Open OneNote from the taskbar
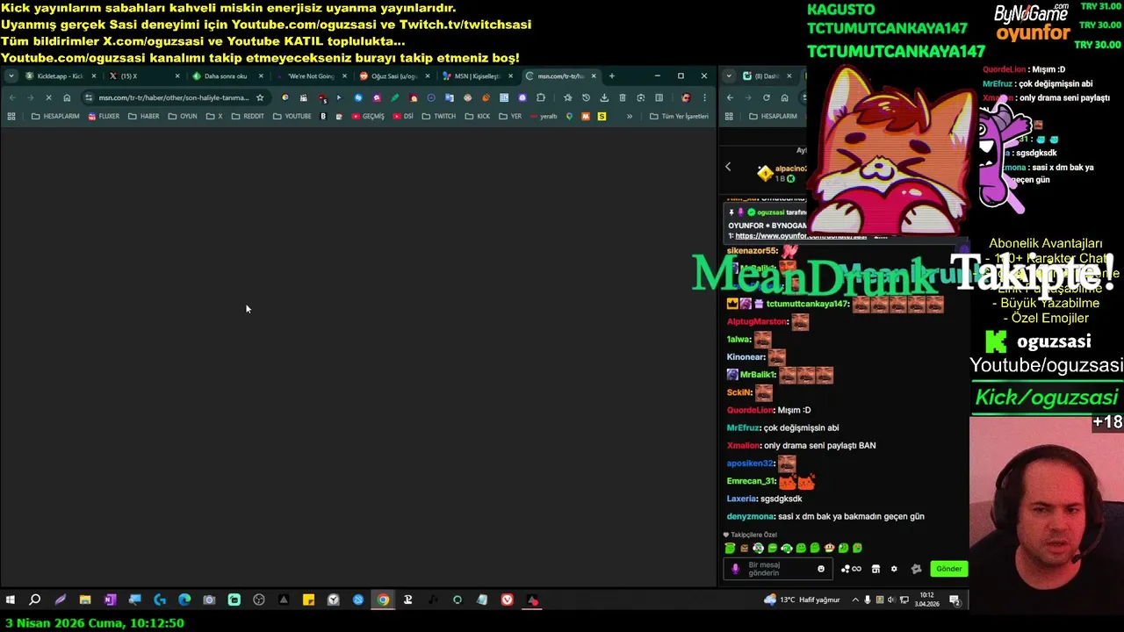Viewport: 1124px width, 632px height. pyautogui.click(x=110, y=600)
